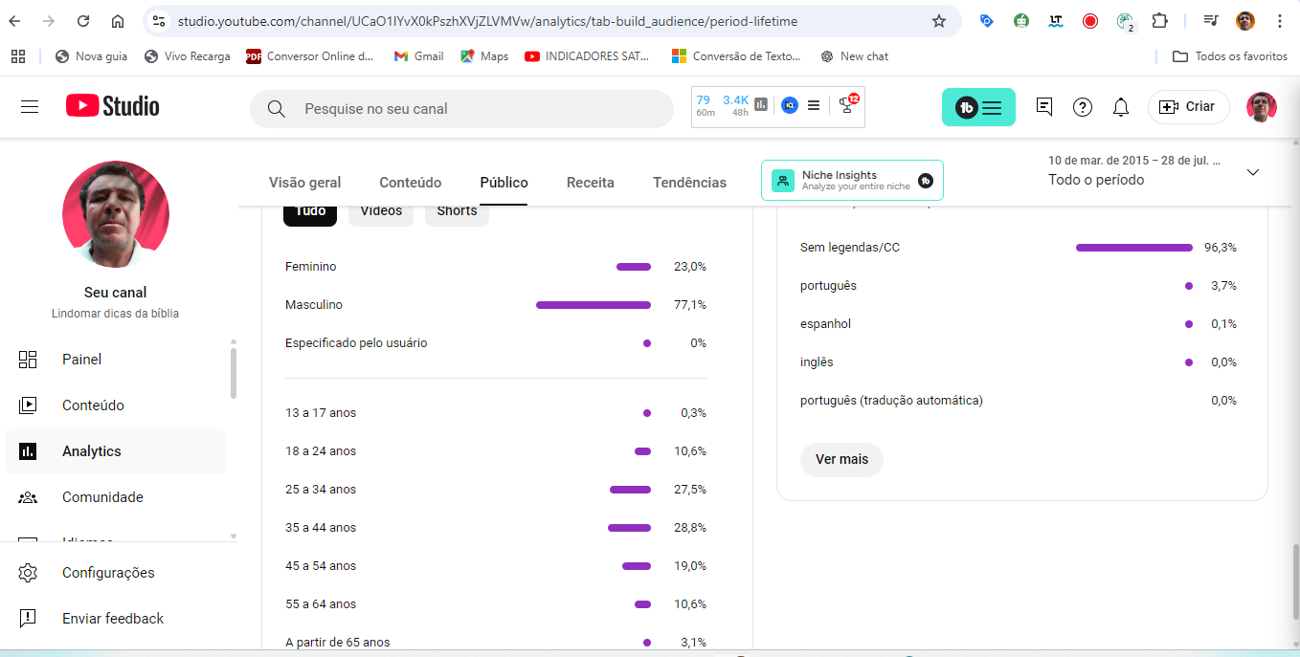Click the Sem legendas/CC percentage bar
Viewport: 1300px width, 657px height.
1134,248
